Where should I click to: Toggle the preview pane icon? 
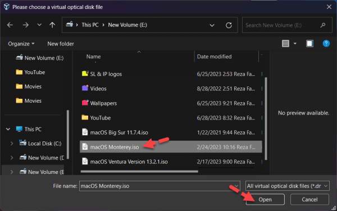pyautogui.click(x=309, y=44)
